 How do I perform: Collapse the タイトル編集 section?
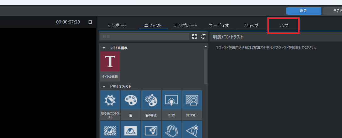click(x=104, y=48)
